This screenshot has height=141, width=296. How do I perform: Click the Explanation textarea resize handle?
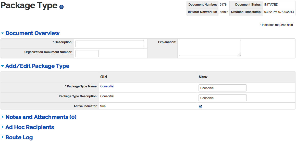(x=239, y=54)
